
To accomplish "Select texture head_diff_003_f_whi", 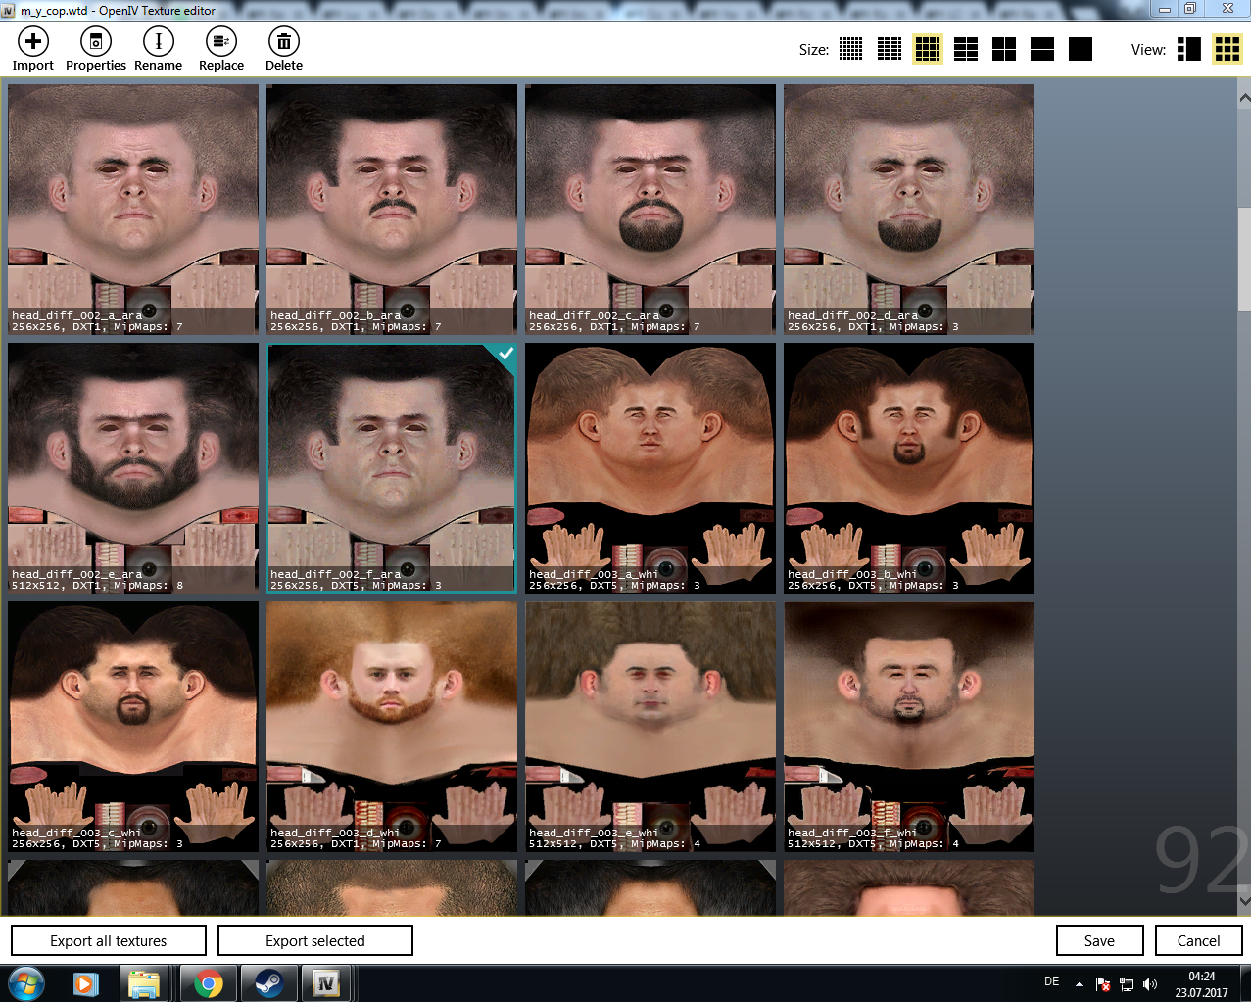I will tap(909, 727).
